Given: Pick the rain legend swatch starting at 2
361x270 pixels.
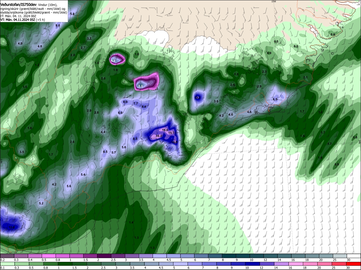Looking at the screenshot, I should [x=94, y=264].
